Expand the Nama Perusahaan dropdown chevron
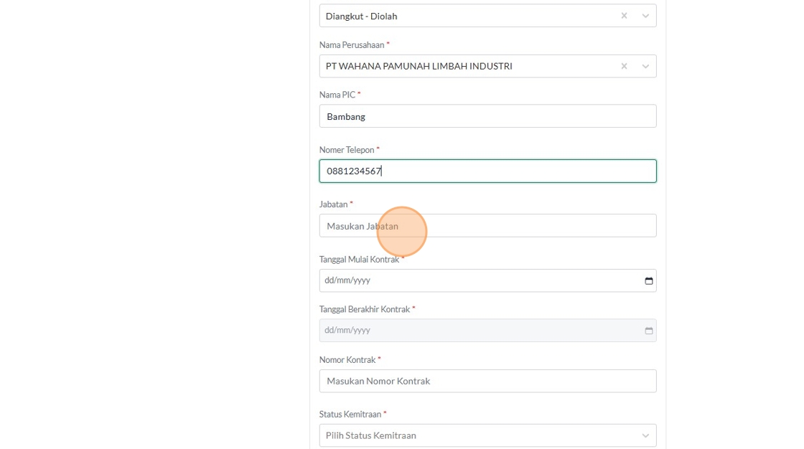 pos(645,66)
